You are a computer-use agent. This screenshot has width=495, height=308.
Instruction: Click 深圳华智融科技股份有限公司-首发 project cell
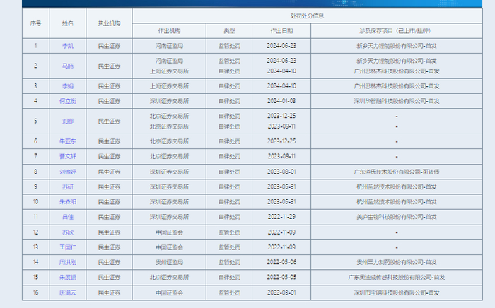(397, 101)
